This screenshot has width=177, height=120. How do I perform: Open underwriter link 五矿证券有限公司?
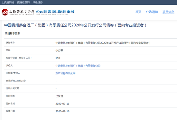tap(65, 73)
